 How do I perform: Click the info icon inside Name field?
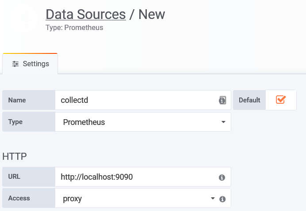(222, 100)
